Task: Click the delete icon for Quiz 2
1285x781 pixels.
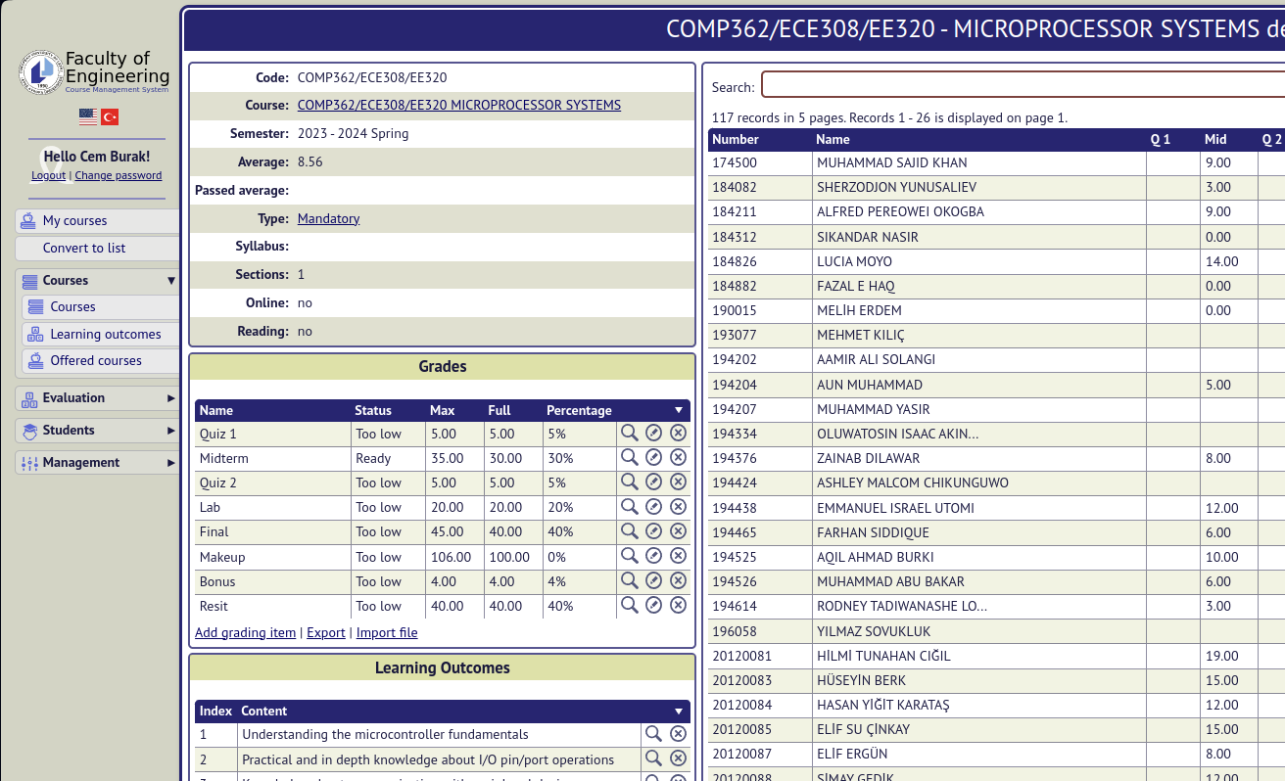Action: click(678, 482)
